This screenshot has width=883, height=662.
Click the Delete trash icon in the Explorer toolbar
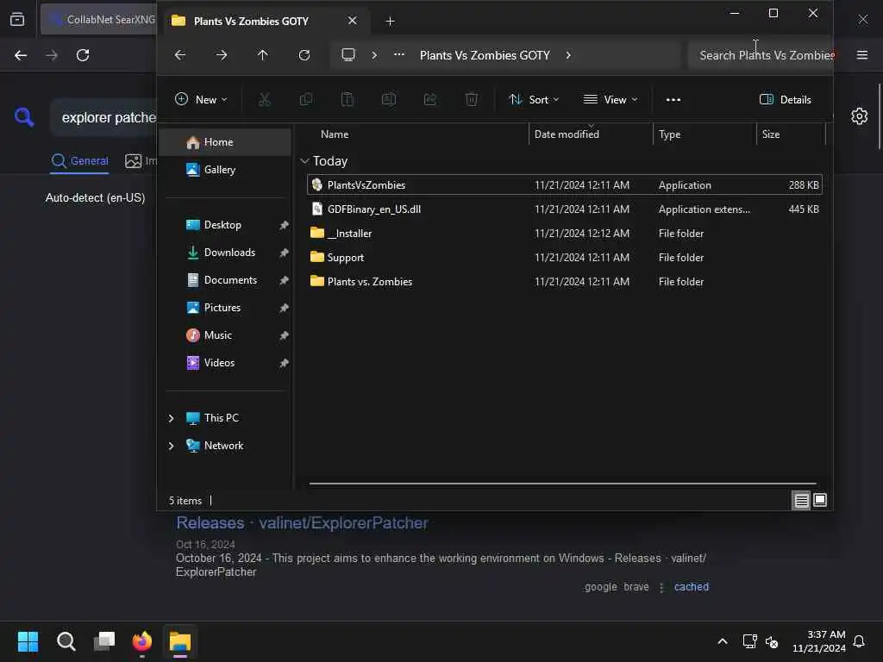pyautogui.click(x=472, y=100)
